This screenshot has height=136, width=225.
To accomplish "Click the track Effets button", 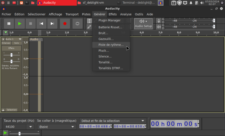I will (x=11, y=48).
